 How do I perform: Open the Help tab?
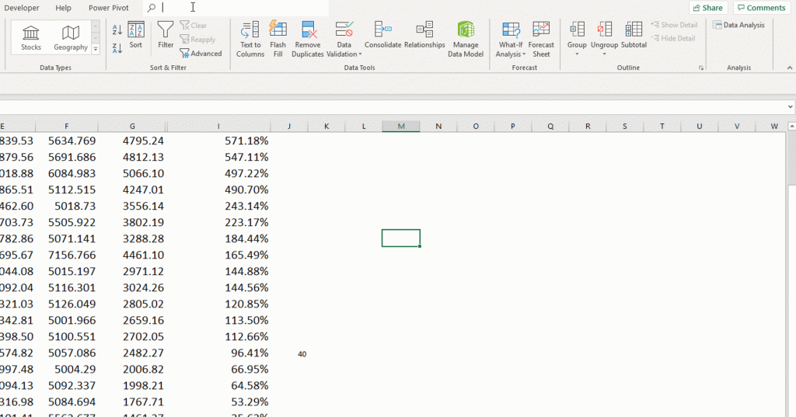pos(64,8)
